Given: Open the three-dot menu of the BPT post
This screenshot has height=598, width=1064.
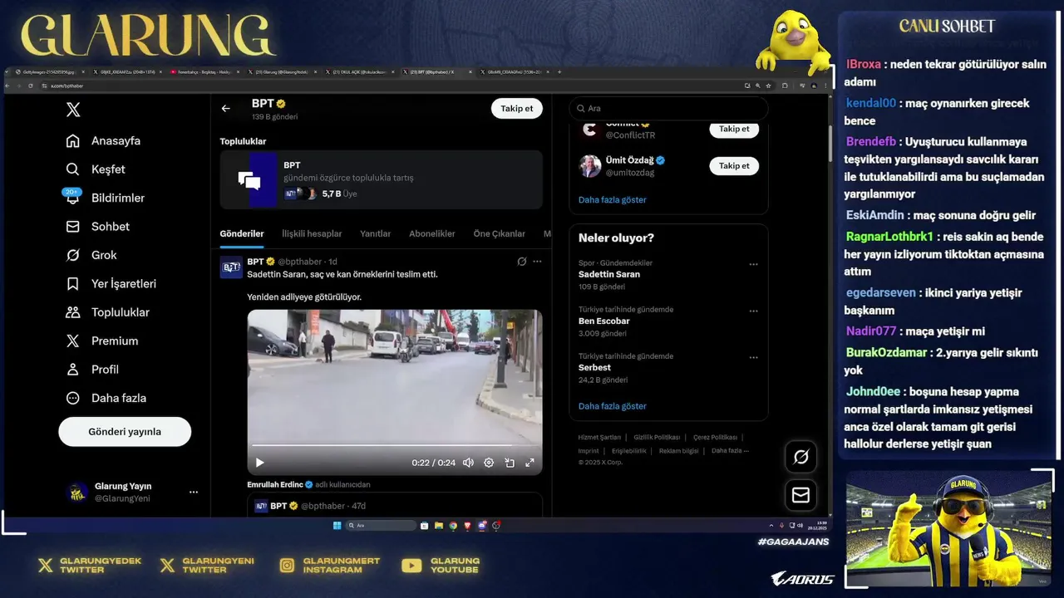Looking at the screenshot, I should pyautogui.click(x=537, y=262).
